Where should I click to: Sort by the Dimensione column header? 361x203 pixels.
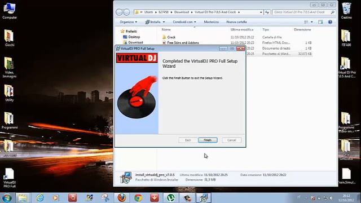[x=302, y=29]
